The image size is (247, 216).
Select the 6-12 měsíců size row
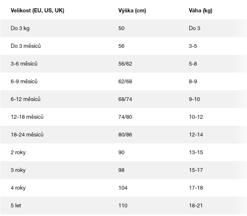click(x=124, y=99)
